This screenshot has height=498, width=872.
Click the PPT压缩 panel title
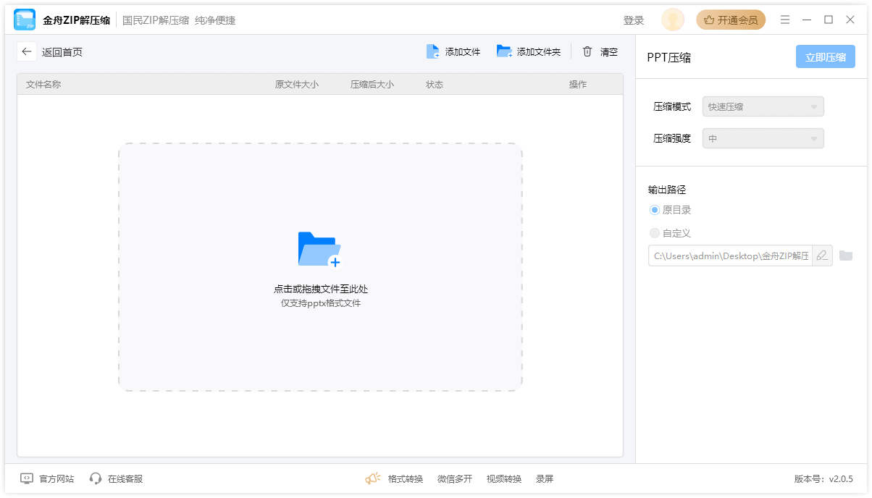point(668,58)
